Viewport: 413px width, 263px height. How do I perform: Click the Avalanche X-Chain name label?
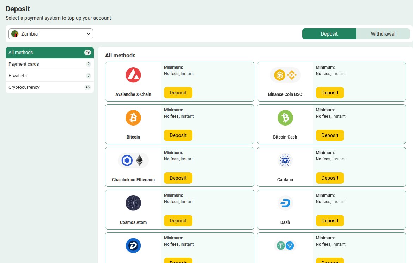(x=133, y=94)
